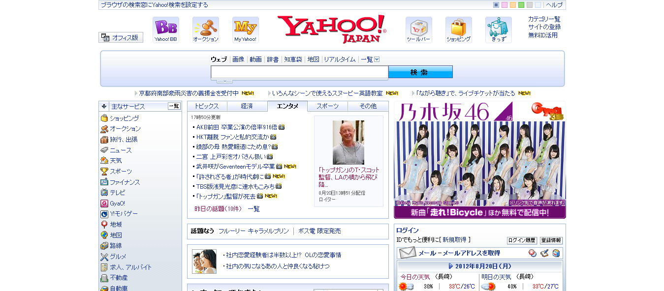Open the My Yahoo! icon
This screenshot has height=291, width=664.
point(246,30)
